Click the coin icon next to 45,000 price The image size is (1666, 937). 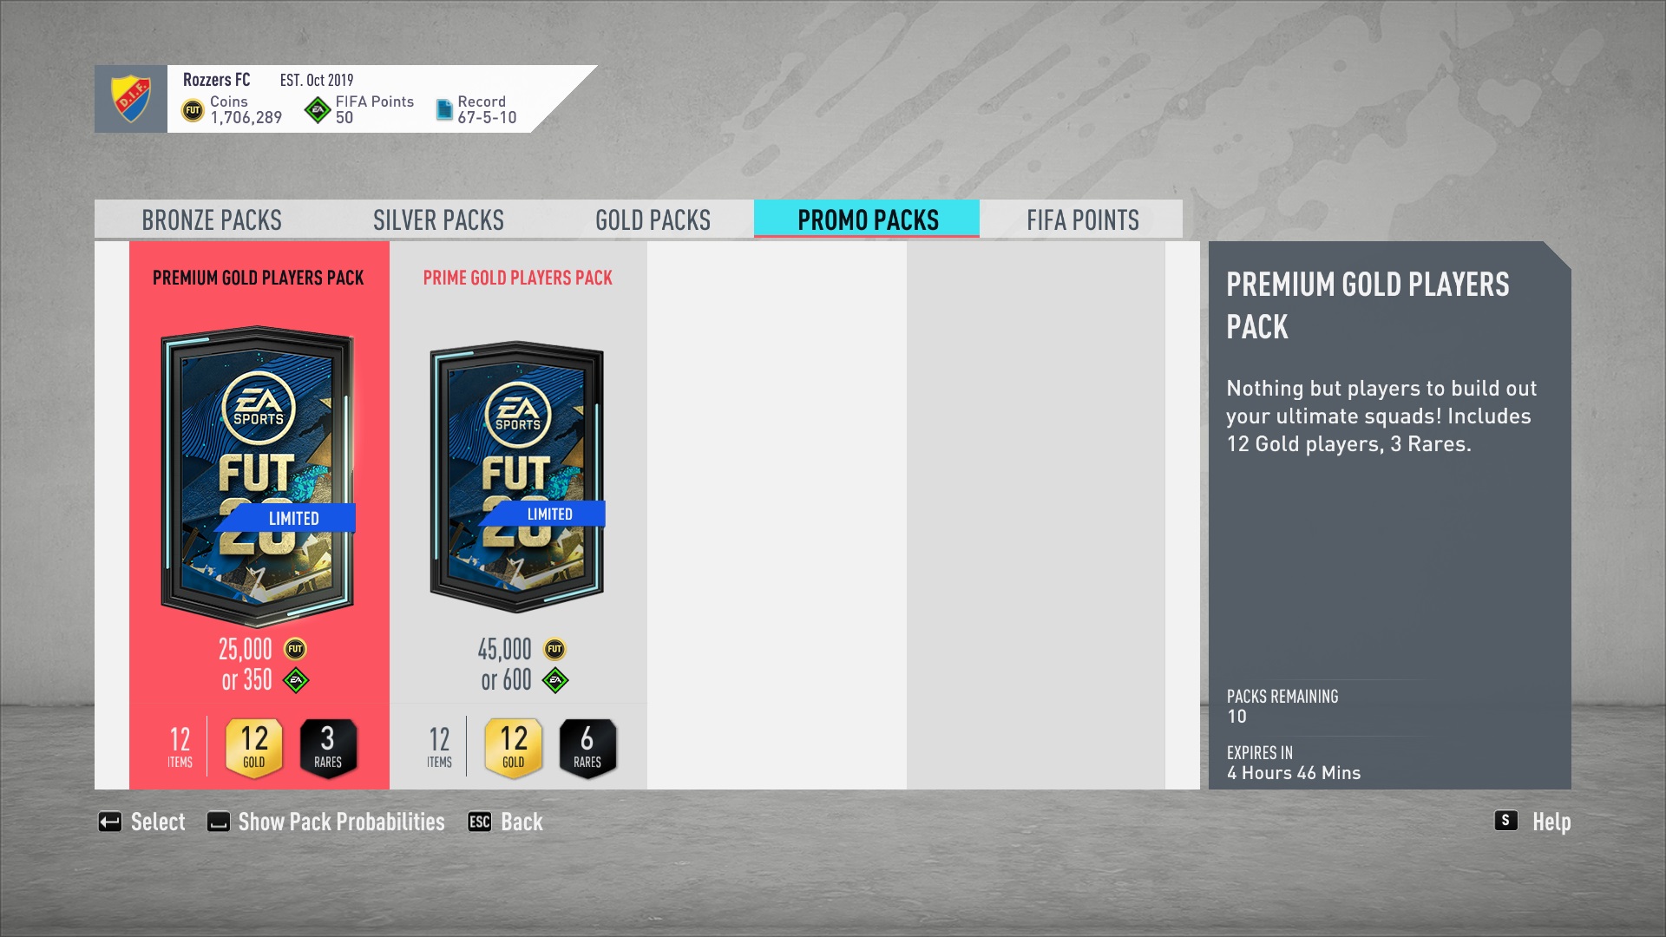pyautogui.click(x=554, y=649)
